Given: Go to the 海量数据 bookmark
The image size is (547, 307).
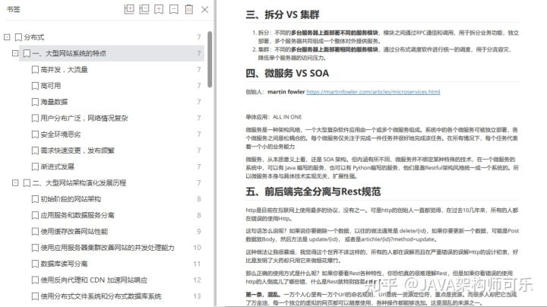Looking at the screenshot, I should click(54, 102).
